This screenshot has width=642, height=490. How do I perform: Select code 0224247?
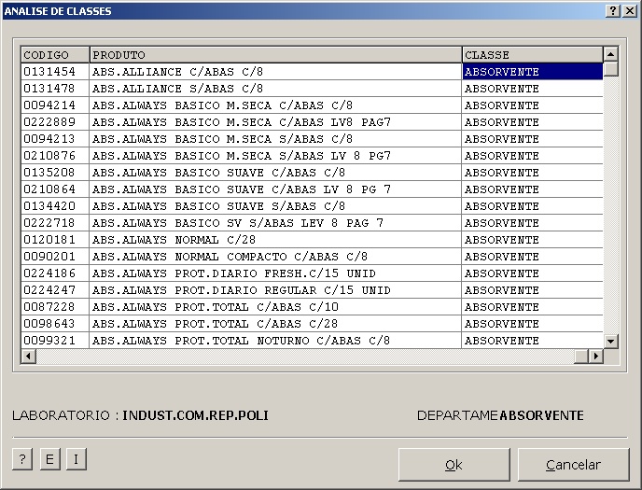[x=55, y=290]
